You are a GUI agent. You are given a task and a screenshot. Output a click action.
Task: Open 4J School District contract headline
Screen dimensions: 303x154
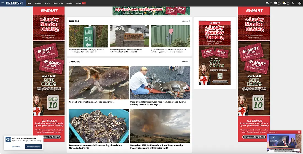tap(169, 51)
